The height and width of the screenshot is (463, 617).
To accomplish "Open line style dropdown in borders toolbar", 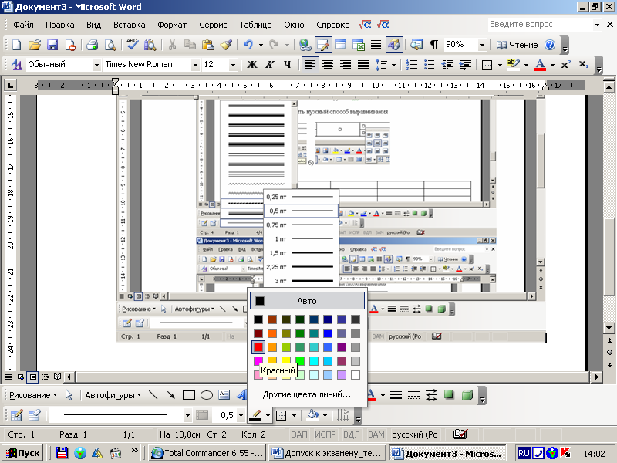I will point(187,415).
